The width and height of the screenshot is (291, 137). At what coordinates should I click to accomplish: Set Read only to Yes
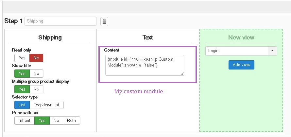pos(22,58)
